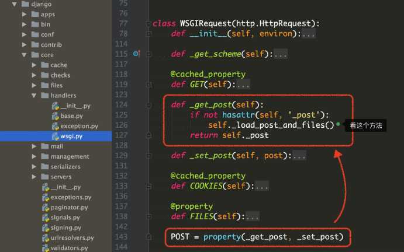The image size is (404, 252).
Task: Click the _get_post argument in property()
Action: [x=266, y=237]
